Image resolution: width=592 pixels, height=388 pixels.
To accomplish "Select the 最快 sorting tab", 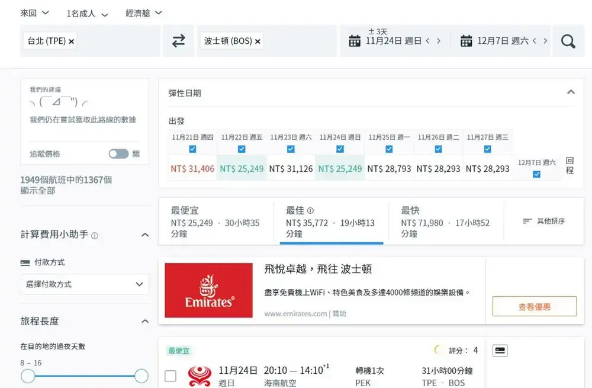I will coord(446,222).
